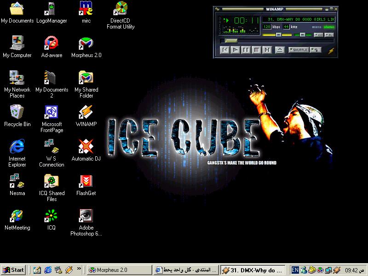Click Winamp previous track button

224,50
